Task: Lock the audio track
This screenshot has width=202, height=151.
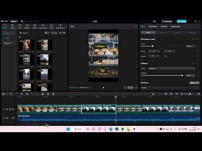Action: point(7,118)
